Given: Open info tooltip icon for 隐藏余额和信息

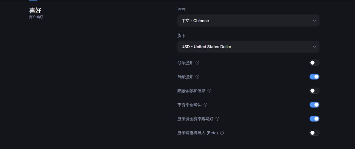Looking at the screenshot, I should [x=209, y=91].
